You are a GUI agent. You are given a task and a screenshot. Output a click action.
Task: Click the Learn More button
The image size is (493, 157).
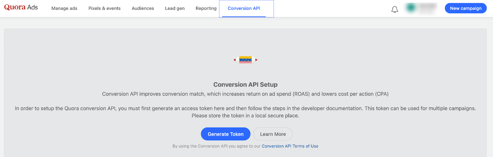[273, 134]
